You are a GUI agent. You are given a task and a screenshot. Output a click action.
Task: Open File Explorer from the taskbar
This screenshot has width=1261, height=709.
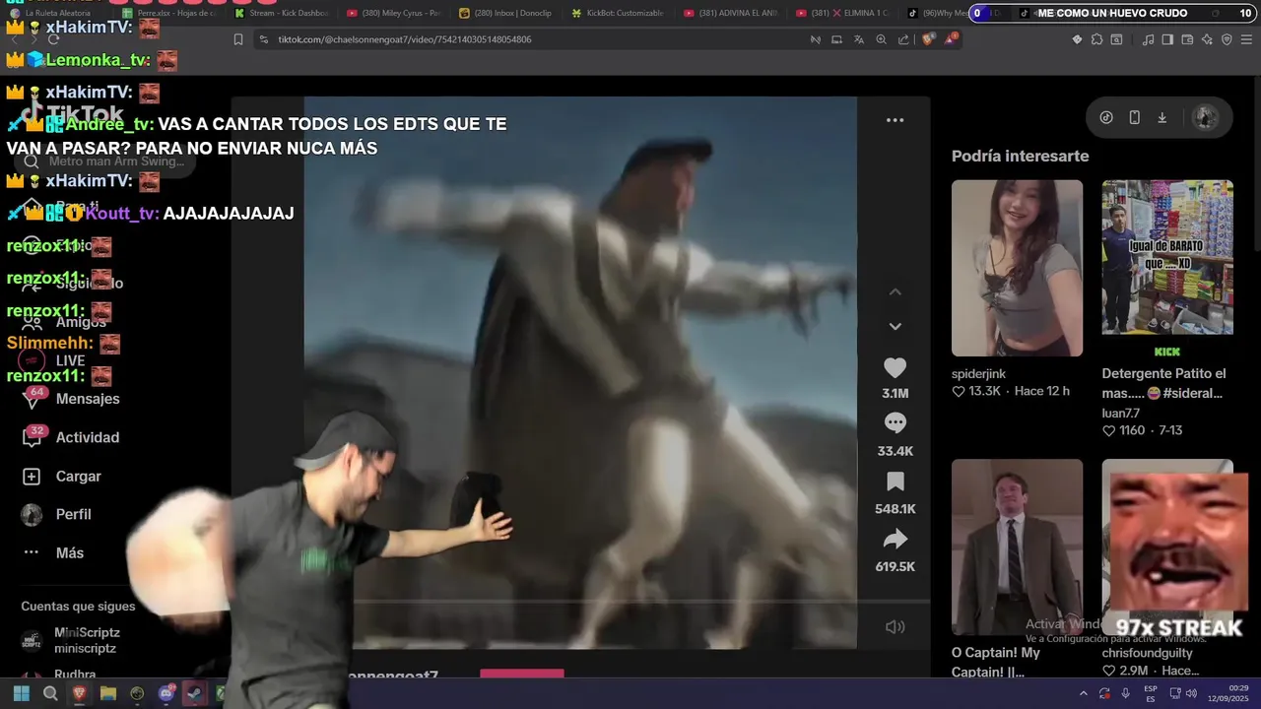(108, 693)
